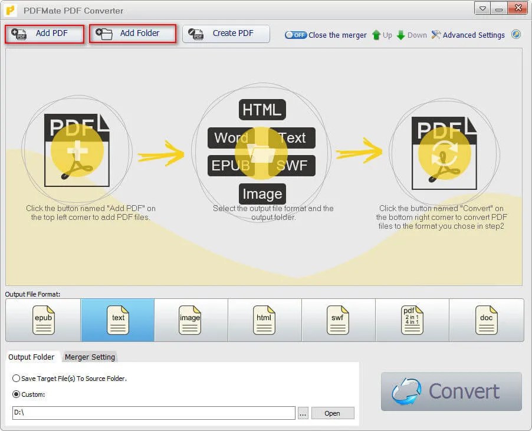The image size is (532, 431).
Task: Select the epub output format
Action: (x=42, y=320)
